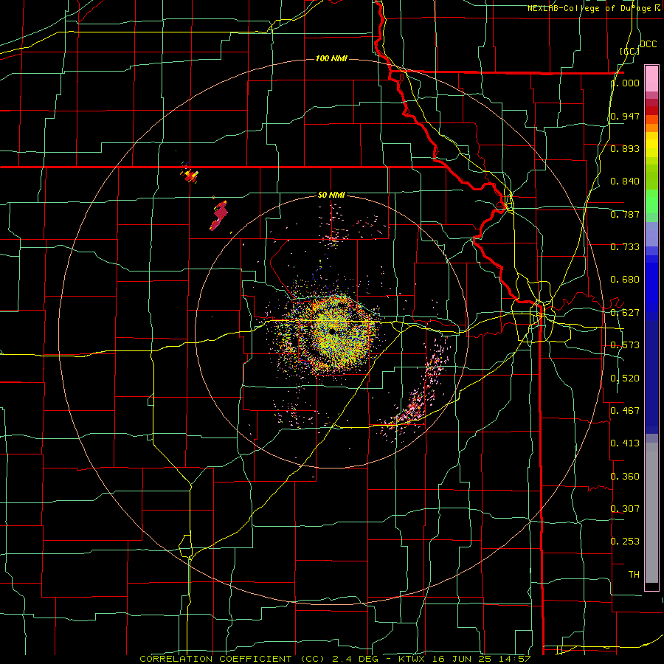Click the 0.413 color scale value
This screenshot has width=664, height=664.
coord(625,443)
